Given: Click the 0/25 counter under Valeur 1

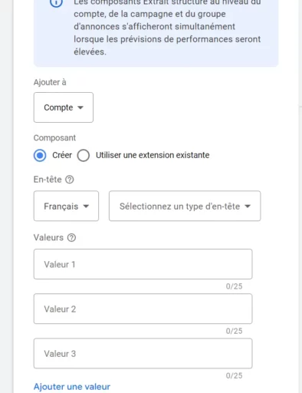Looking at the screenshot, I should click(x=234, y=286).
